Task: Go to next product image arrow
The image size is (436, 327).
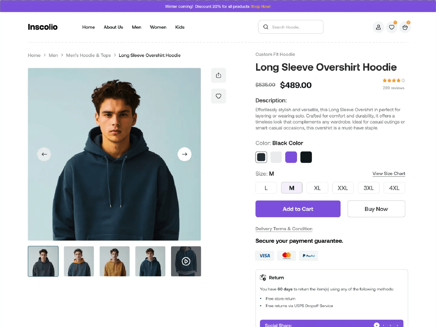Action: pos(184,154)
